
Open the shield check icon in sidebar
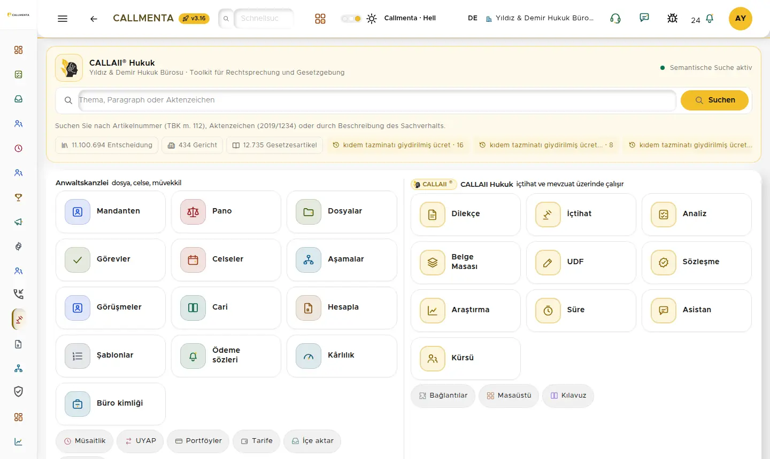click(x=19, y=392)
